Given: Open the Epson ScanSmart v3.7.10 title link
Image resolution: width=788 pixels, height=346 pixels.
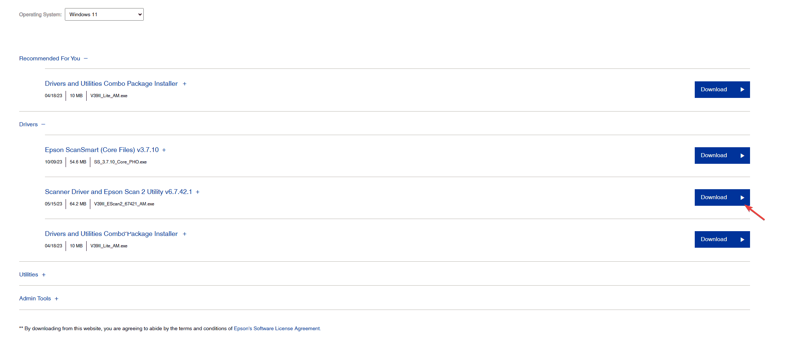Looking at the screenshot, I should pos(102,150).
